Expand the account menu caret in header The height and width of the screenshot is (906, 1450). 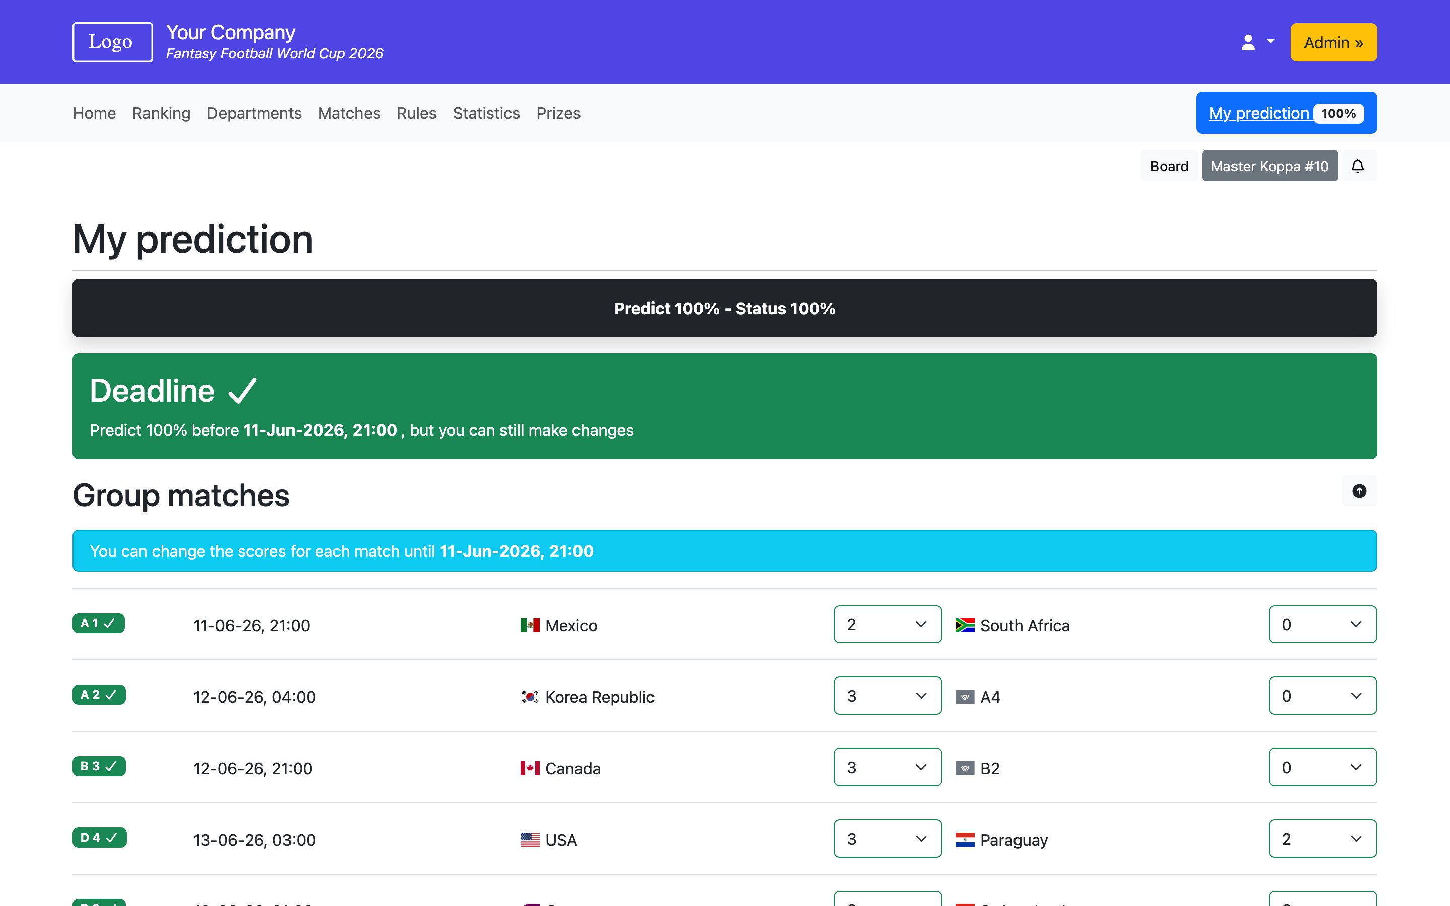[1270, 41]
